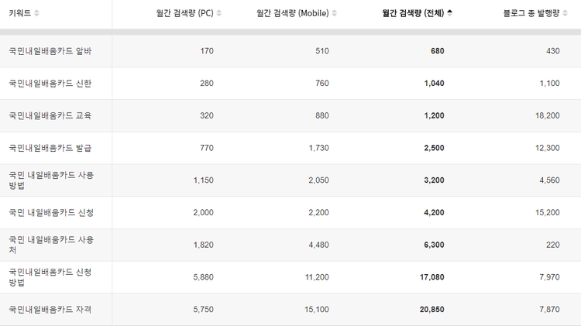Select keyword 국민내일배움카드 알바
This screenshot has width=581, height=326.
tap(50, 51)
